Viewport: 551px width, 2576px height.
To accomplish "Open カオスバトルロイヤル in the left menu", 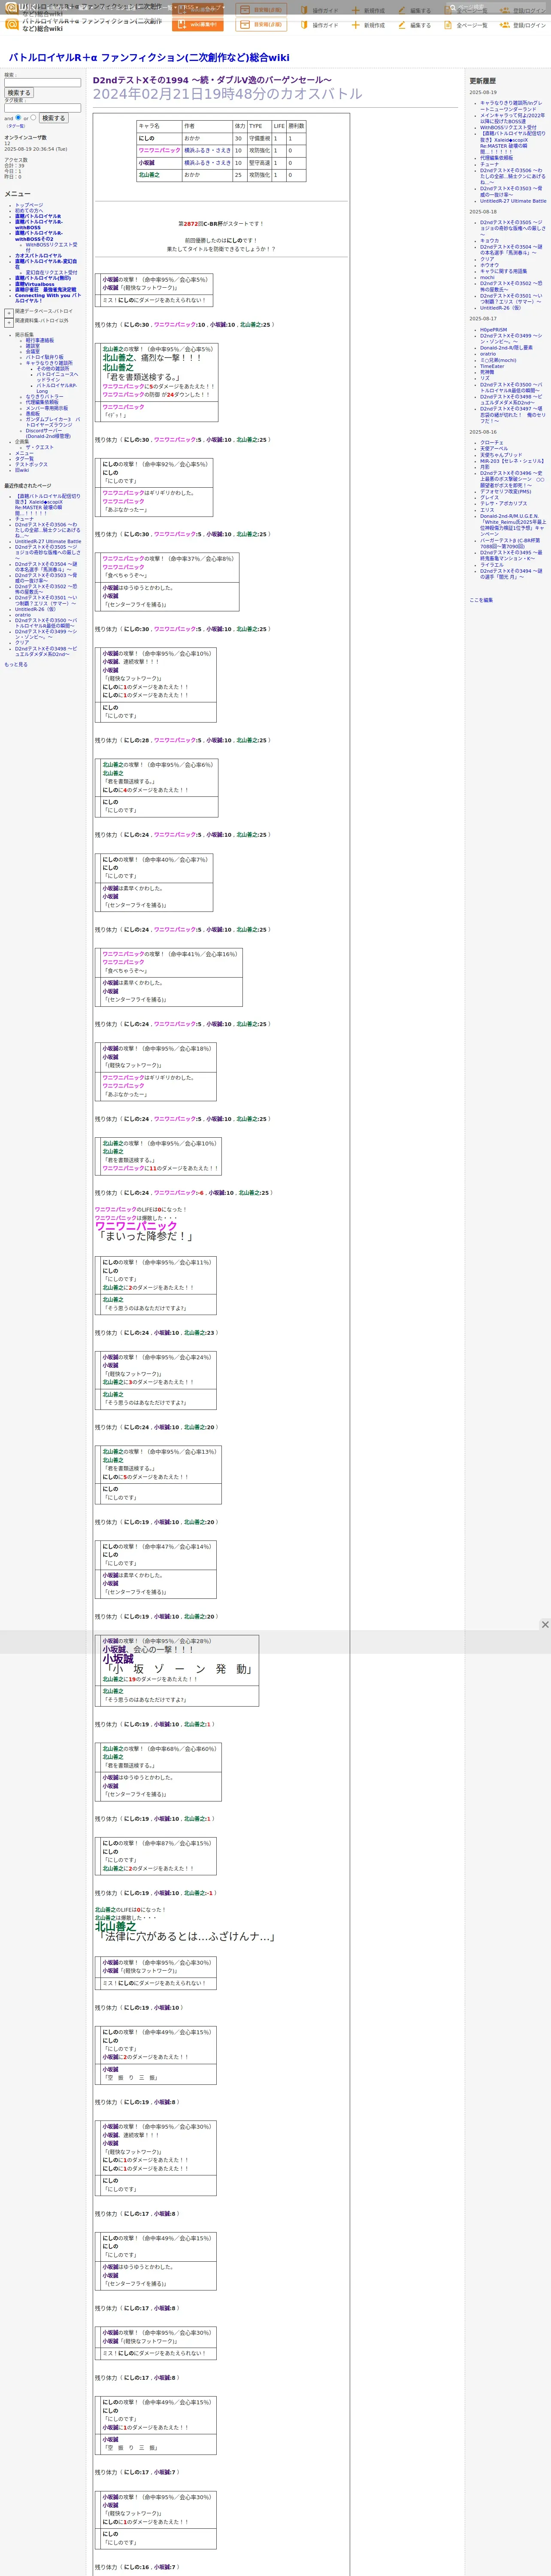I will tap(38, 255).
